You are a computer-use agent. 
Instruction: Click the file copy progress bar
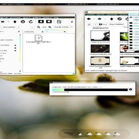[x=90, y=90]
